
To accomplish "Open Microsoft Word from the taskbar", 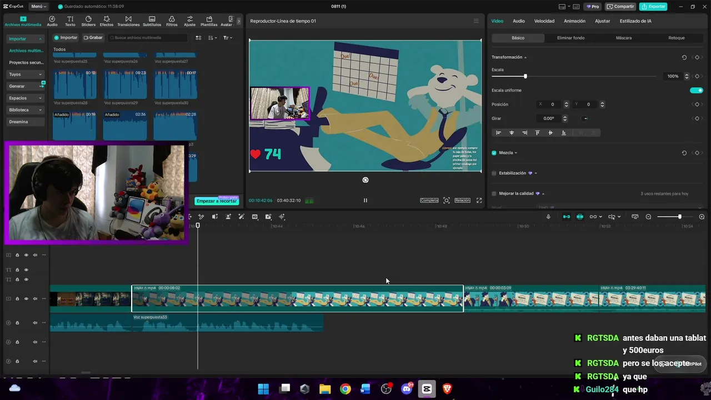I will pyautogui.click(x=365, y=389).
